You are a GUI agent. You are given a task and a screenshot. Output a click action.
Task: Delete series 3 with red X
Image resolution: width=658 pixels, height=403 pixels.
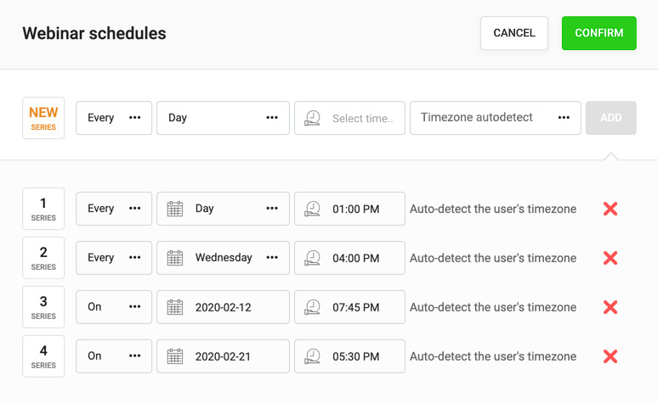(x=610, y=307)
